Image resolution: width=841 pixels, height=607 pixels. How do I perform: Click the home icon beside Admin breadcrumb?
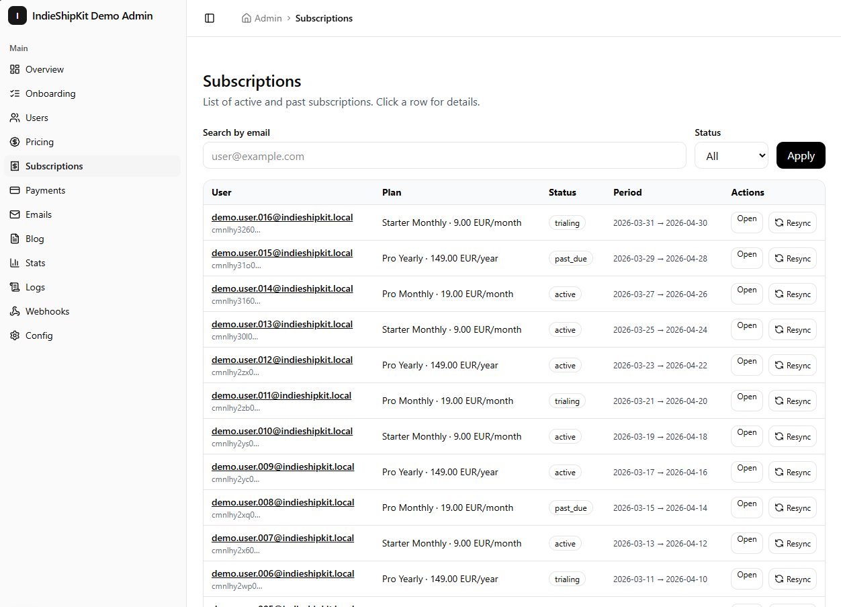point(247,18)
